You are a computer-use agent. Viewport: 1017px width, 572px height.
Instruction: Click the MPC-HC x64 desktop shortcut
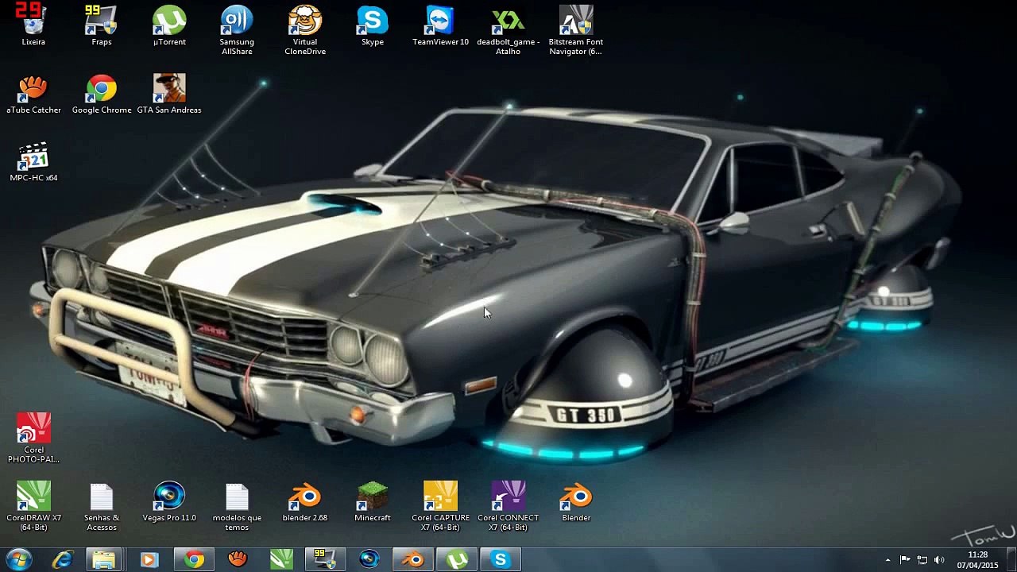click(33, 160)
